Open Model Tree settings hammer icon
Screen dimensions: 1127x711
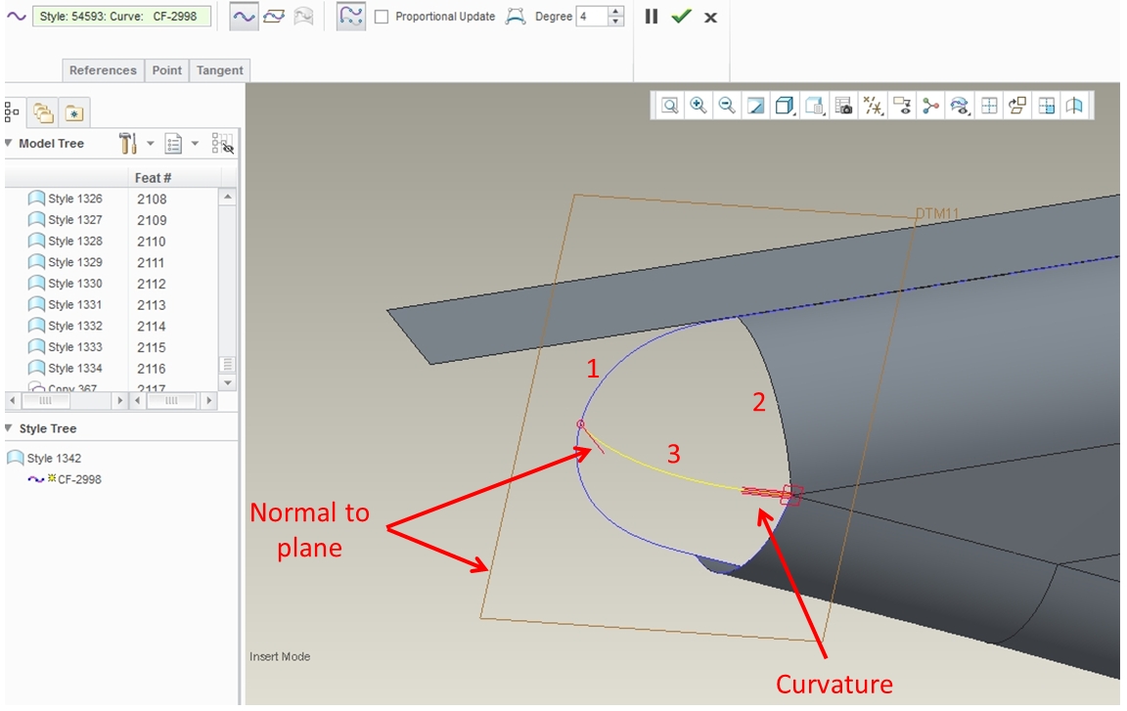click(128, 144)
